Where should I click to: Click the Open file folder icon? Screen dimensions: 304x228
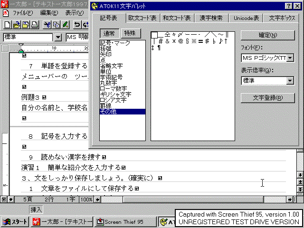tap(17, 25)
